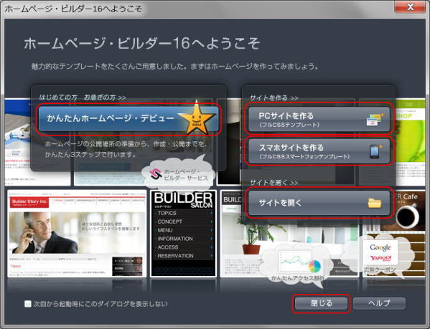The height and width of the screenshot is (329, 430).
Task: Click the Google logo
Action: (380, 247)
